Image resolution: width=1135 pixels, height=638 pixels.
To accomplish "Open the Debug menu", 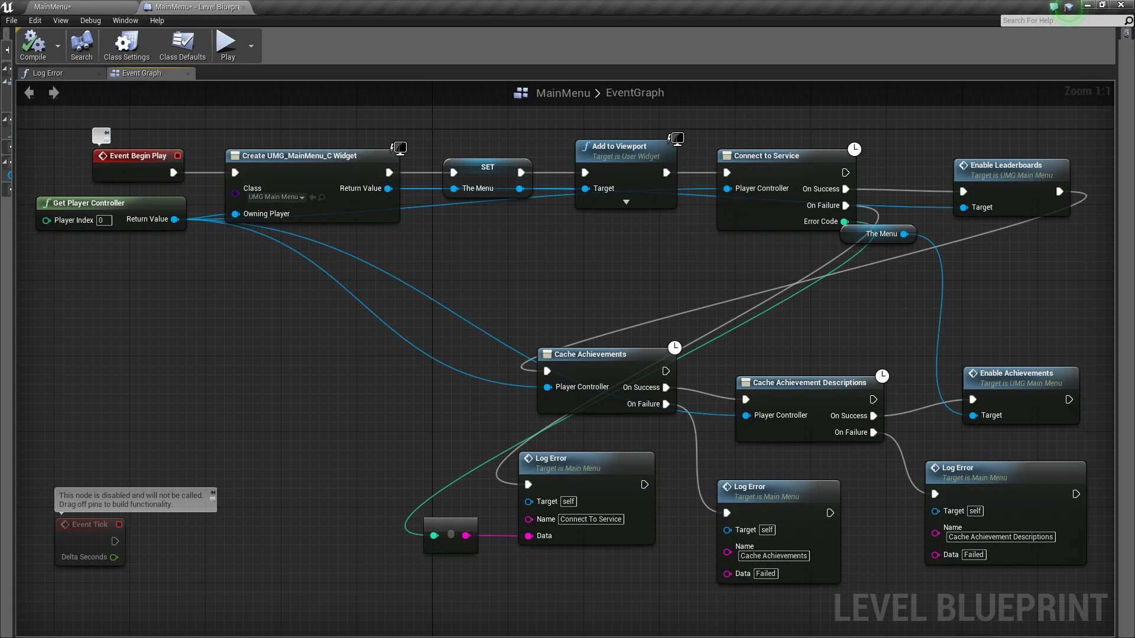I will pyautogui.click(x=90, y=20).
